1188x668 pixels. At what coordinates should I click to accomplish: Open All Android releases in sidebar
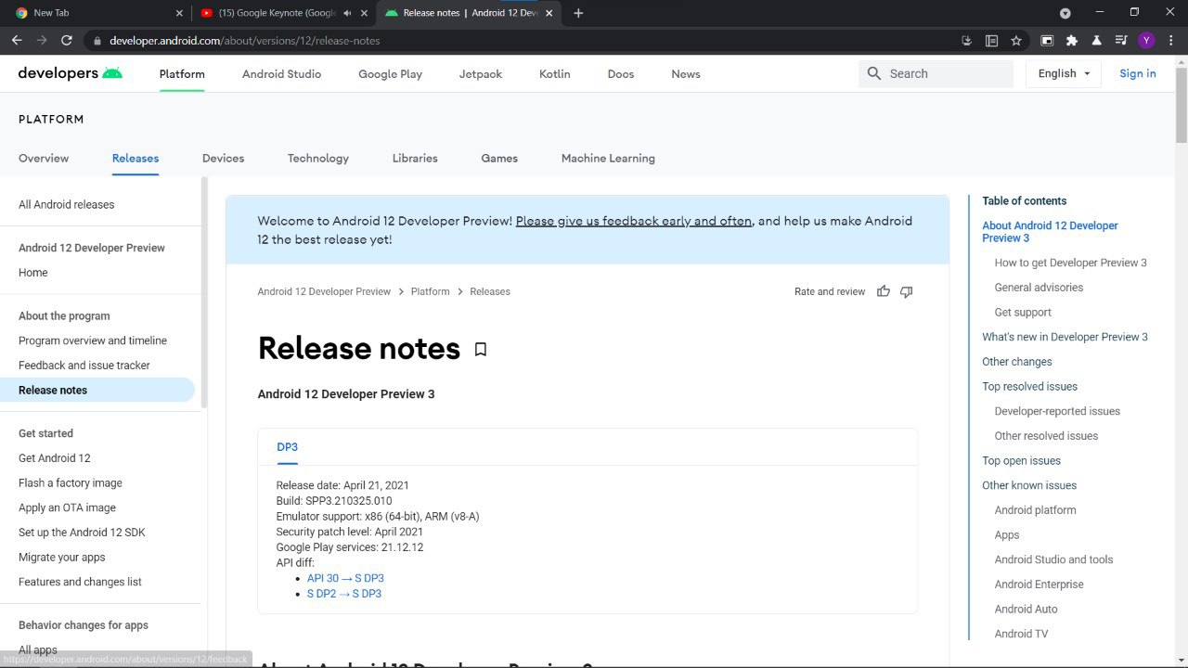pos(67,205)
